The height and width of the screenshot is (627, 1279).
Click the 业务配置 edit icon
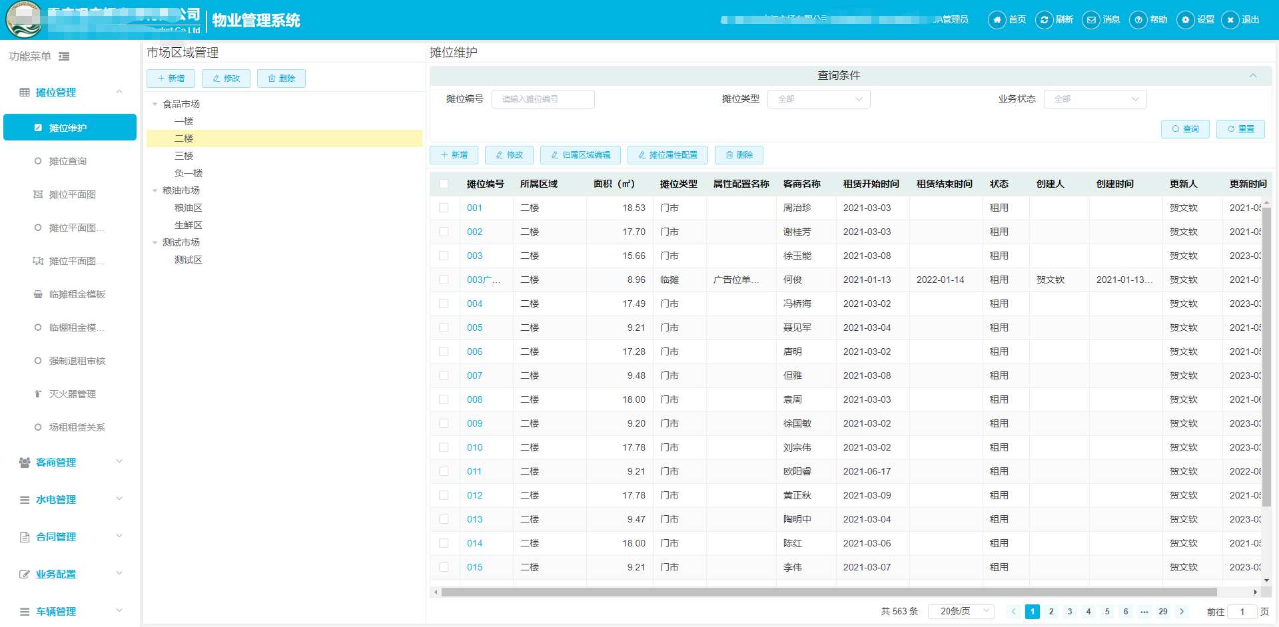(25, 574)
